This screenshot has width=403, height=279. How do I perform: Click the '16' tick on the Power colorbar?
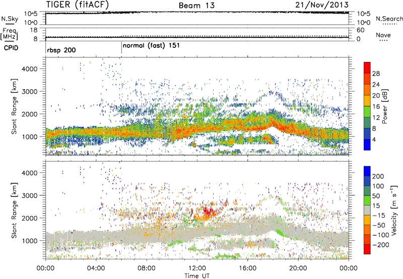[376, 107]
